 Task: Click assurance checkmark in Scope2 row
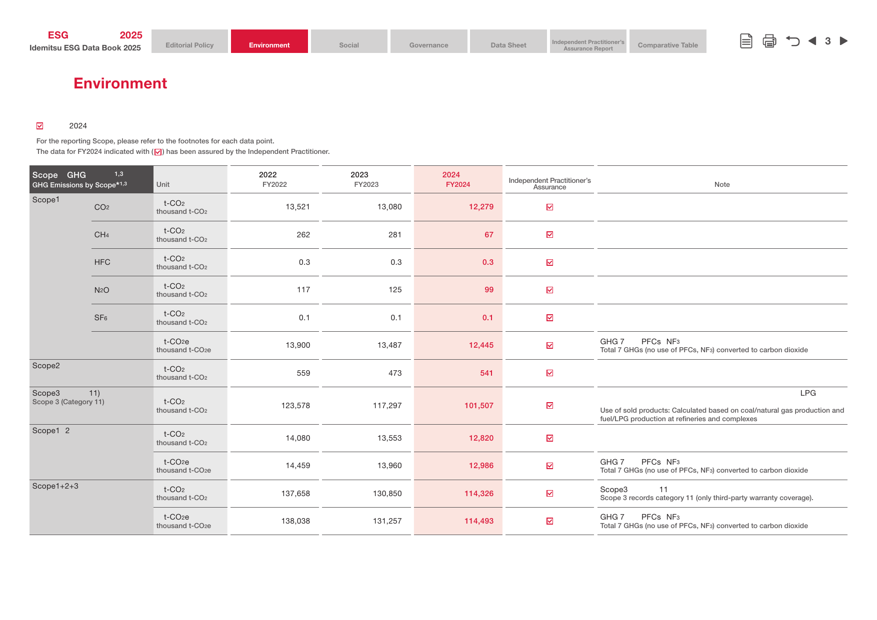pos(549,373)
